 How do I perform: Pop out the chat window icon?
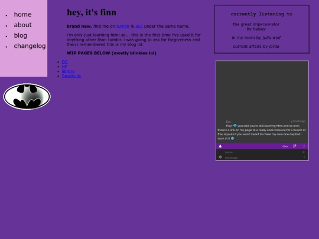tap(294, 146)
